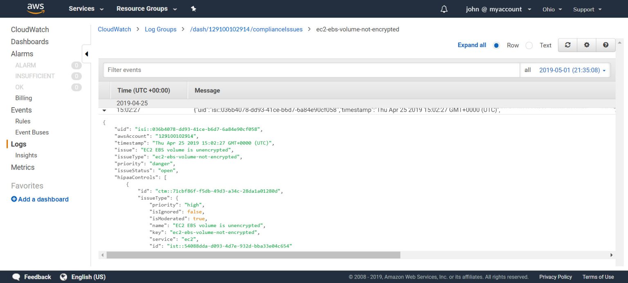Collapse the 15:02:27 log event row
Image resolution: width=628 pixels, height=283 pixels.
click(104, 110)
